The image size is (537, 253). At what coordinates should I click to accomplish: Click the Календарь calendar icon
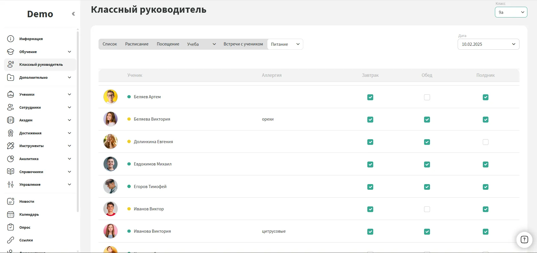coord(10,215)
